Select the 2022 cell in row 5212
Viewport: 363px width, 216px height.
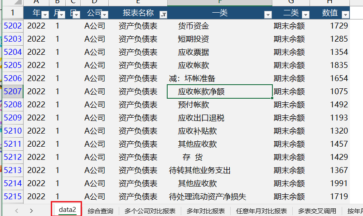point(36,157)
